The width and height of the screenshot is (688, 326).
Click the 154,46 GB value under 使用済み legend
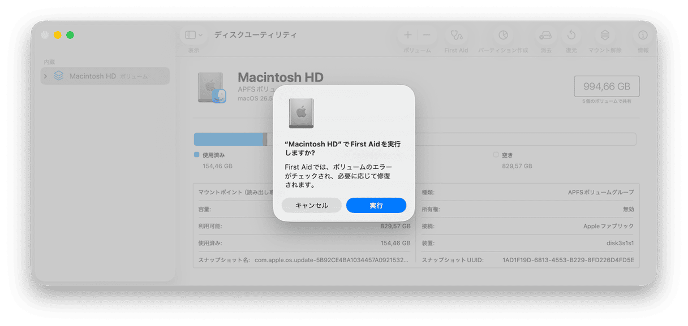(217, 166)
